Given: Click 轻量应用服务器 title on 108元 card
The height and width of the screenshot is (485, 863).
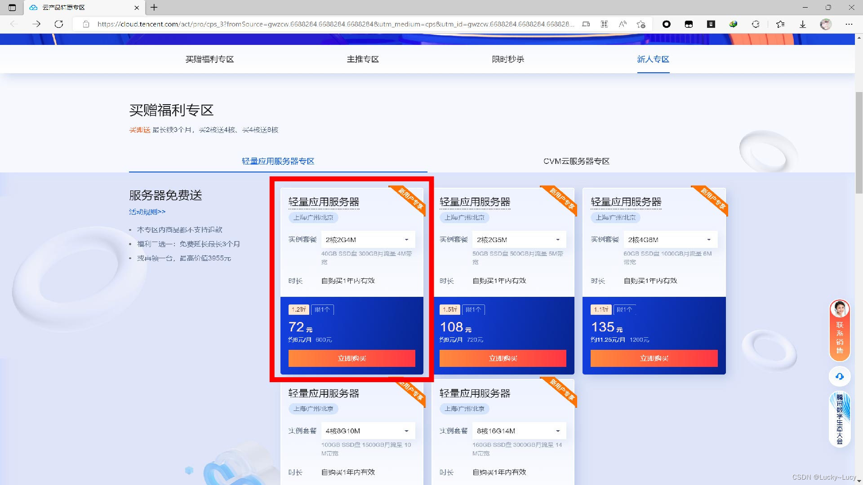Looking at the screenshot, I should point(475,202).
